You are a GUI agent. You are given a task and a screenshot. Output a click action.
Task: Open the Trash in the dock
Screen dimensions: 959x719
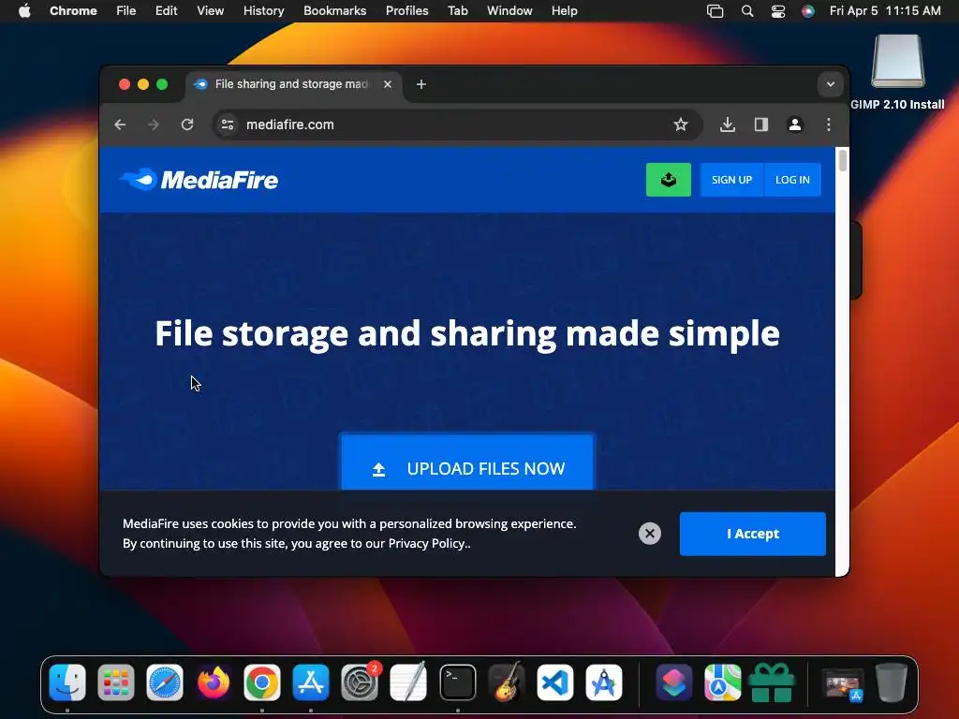pos(892,682)
